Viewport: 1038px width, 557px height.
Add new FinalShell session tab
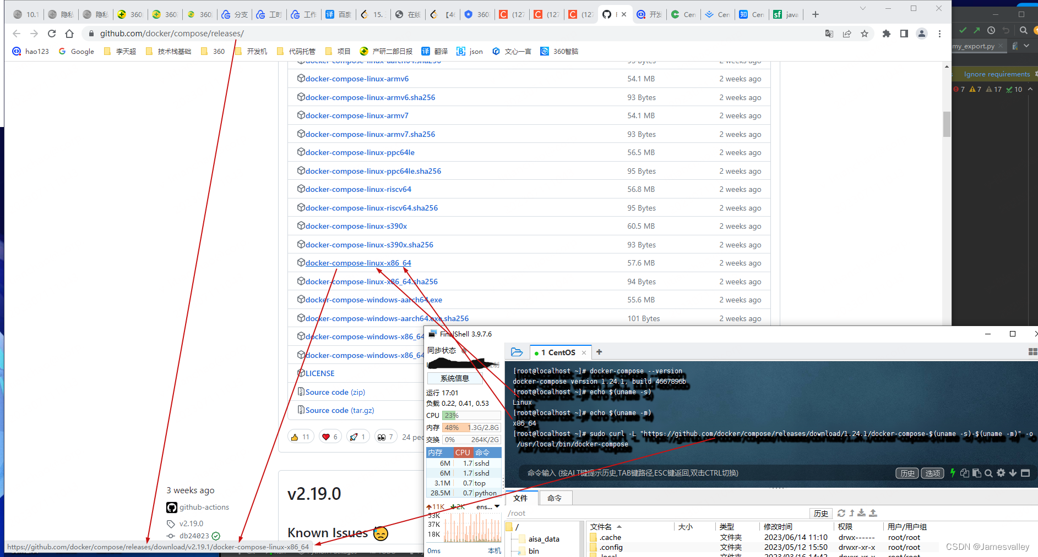599,352
